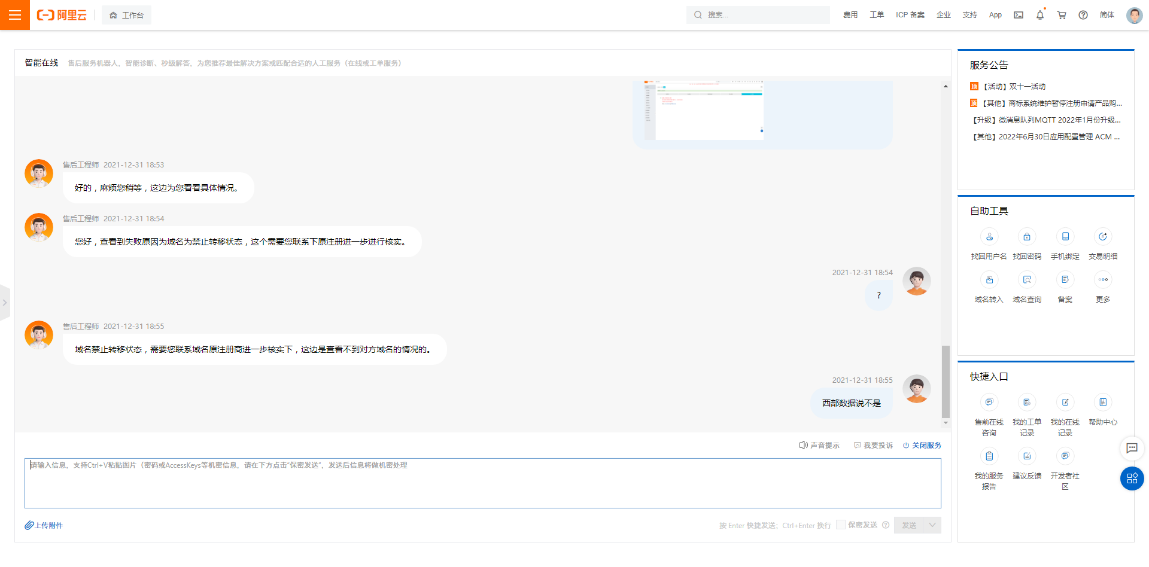Open the Cloud Shell terminal icon

1018,15
